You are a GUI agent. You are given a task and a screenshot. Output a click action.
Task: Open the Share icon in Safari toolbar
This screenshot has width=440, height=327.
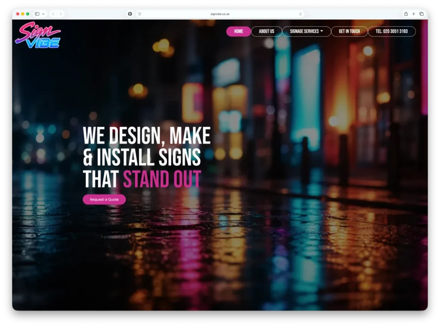[x=406, y=14]
